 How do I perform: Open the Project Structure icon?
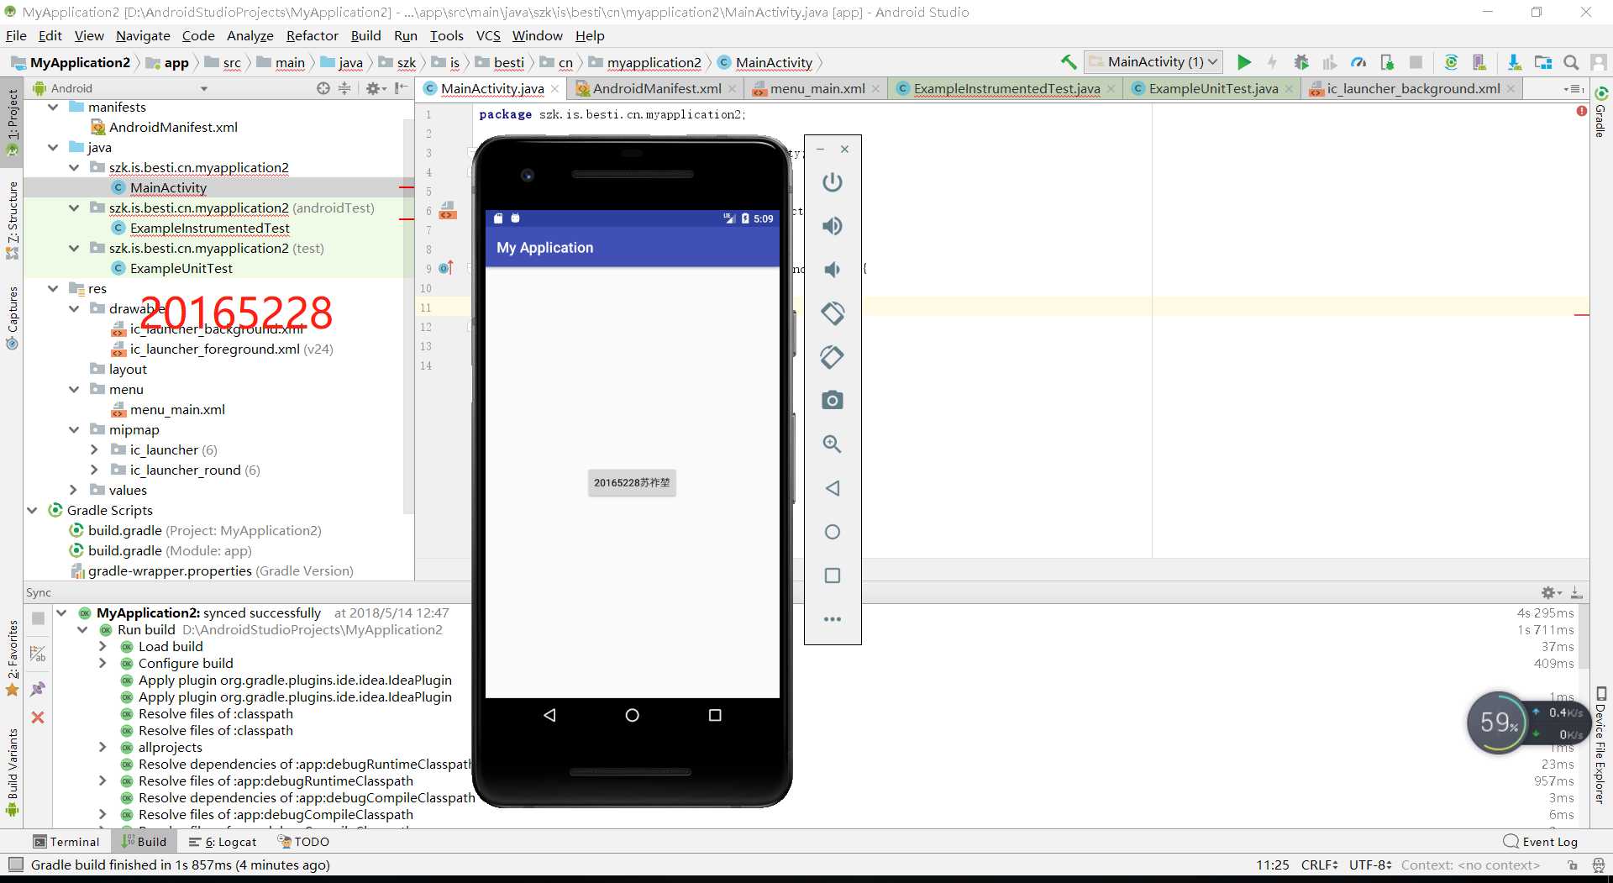(x=1542, y=62)
